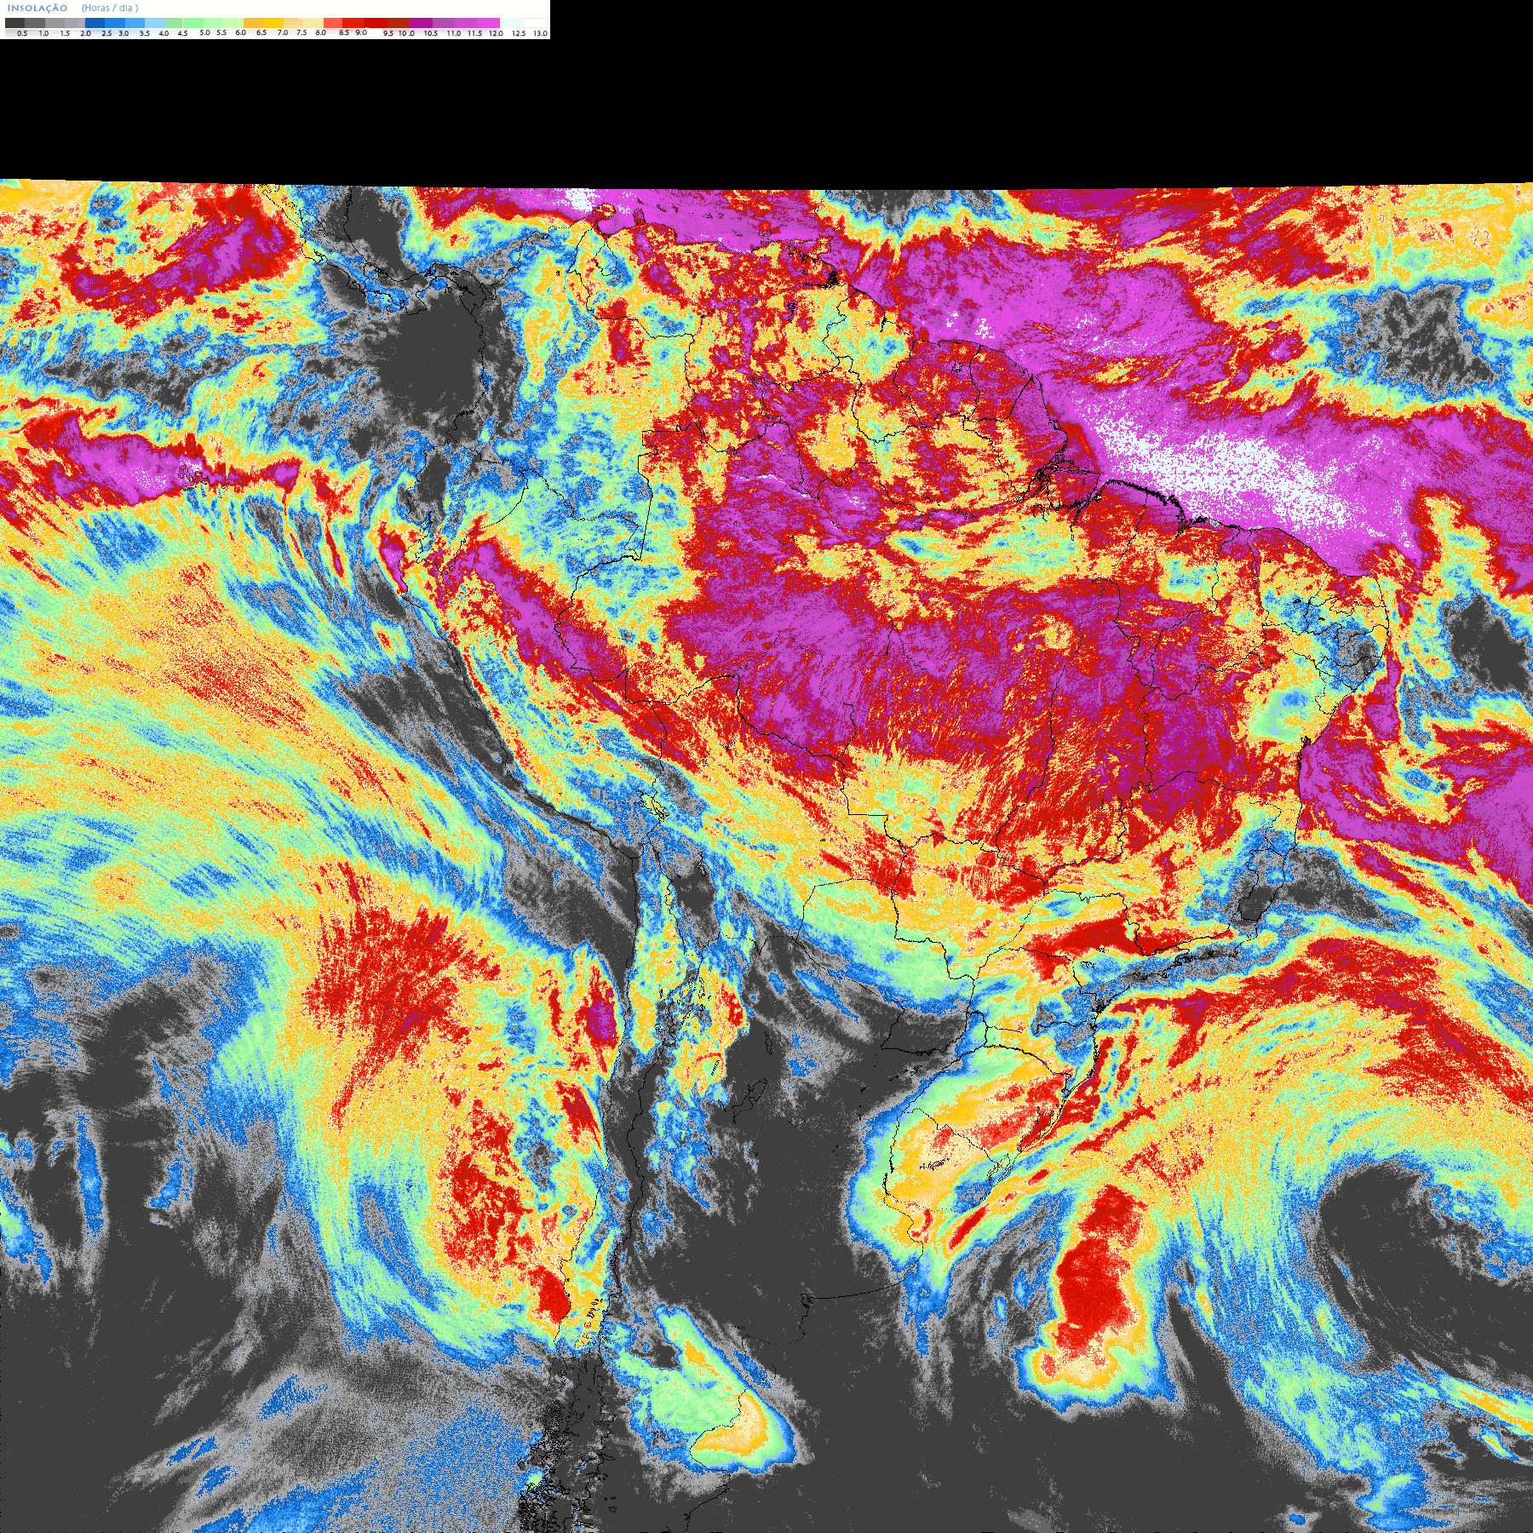Image resolution: width=1533 pixels, height=1533 pixels.
Task: Click the 'INSOLAÇÃO' legend title
Action: (37, 8)
